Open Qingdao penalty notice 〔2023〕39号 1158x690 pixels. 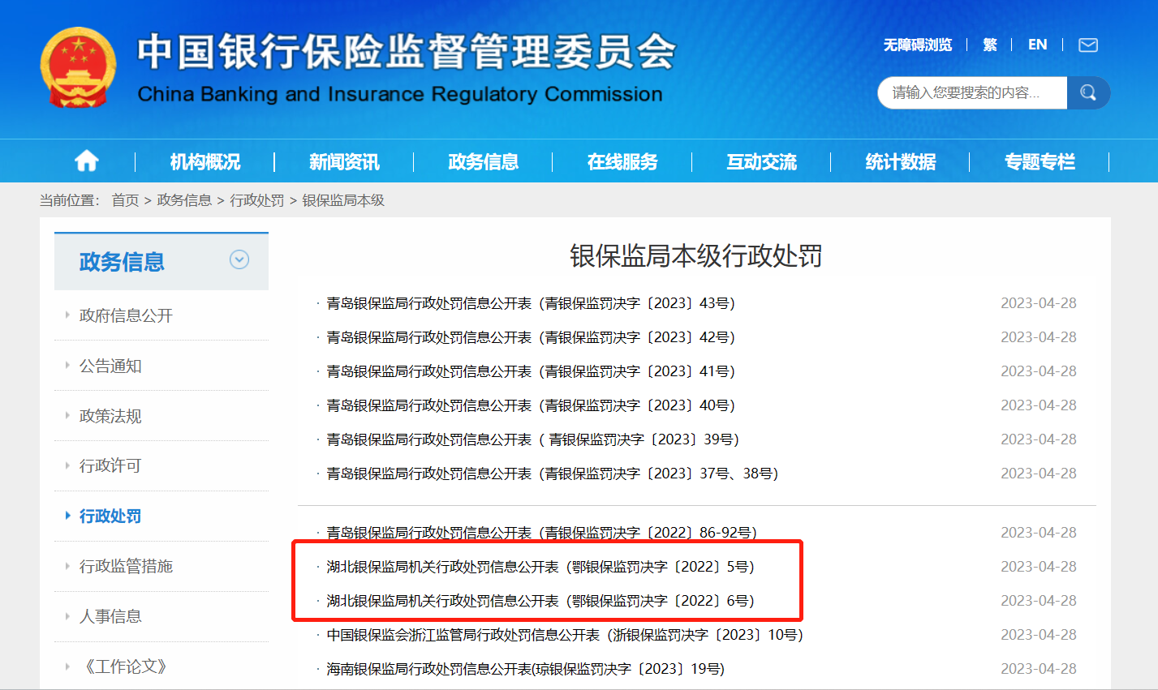click(x=533, y=439)
